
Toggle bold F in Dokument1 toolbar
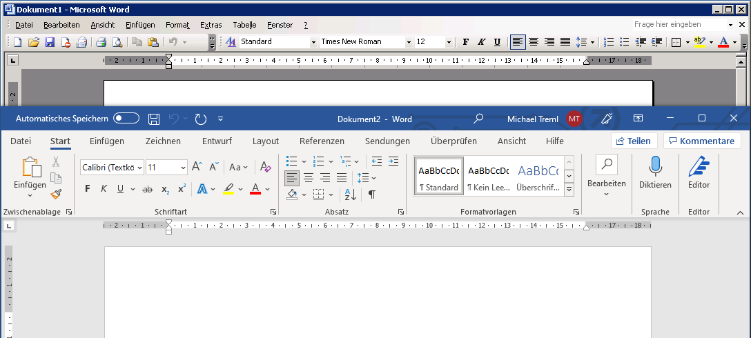click(x=465, y=42)
